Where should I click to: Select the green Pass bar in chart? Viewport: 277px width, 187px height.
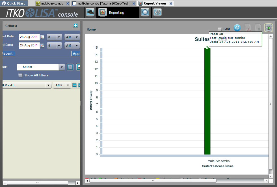point(207,102)
